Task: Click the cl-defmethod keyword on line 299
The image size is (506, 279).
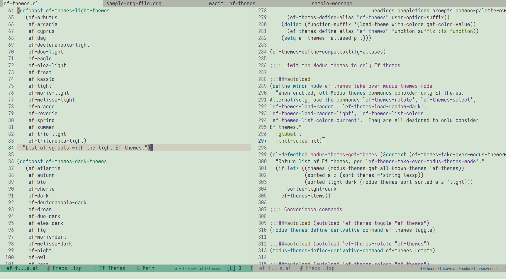Action: coord(290,155)
